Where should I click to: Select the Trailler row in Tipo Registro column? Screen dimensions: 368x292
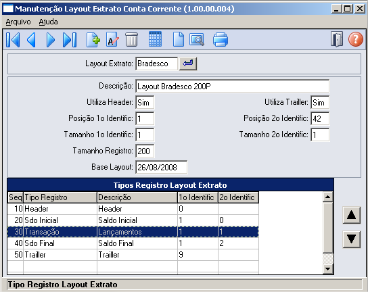pyautogui.click(x=60, y=255)
